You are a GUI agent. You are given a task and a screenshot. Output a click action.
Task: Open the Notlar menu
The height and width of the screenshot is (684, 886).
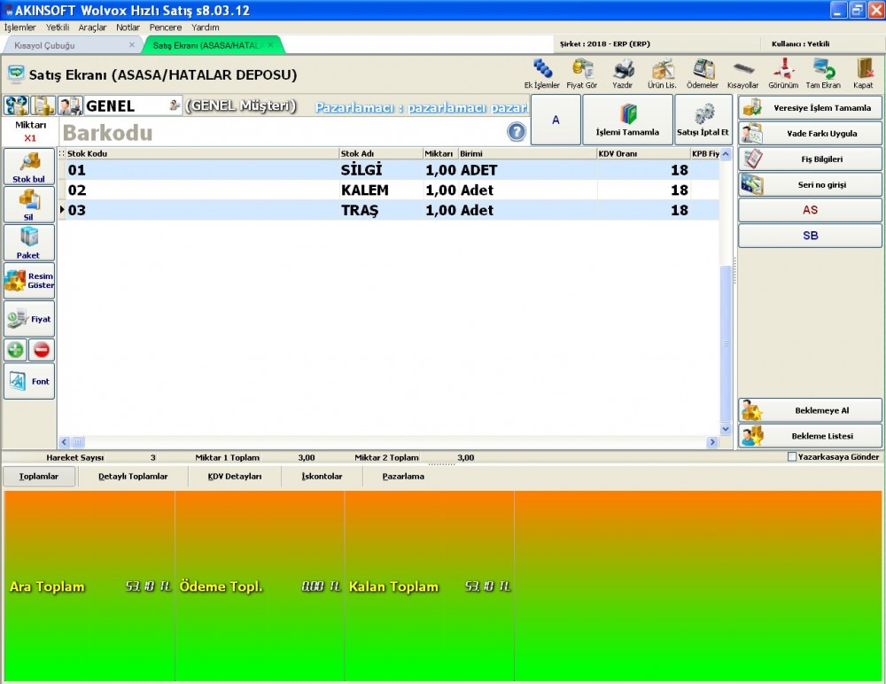pos(128,27)
